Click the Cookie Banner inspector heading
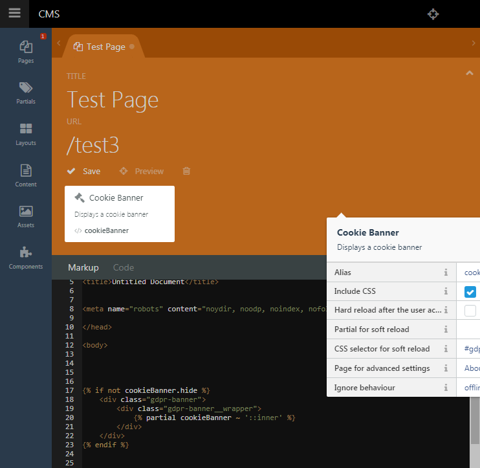This screenshot has height=468, width=480. tap(367, 232)
